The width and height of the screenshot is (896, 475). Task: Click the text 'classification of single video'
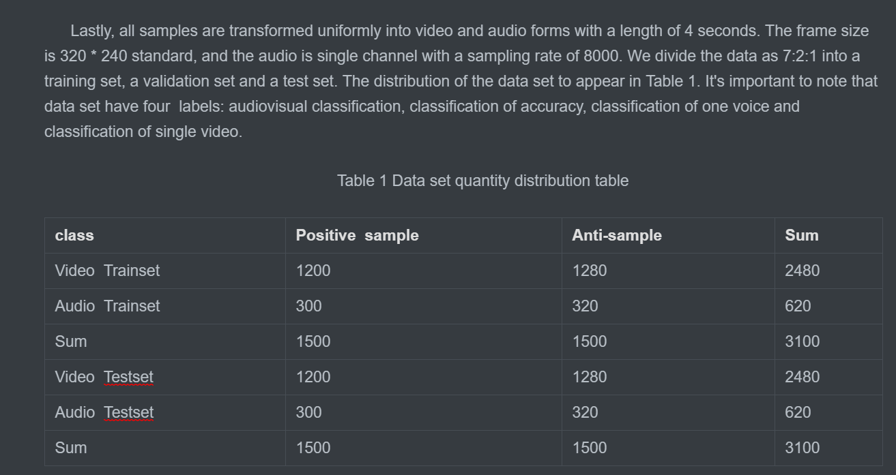[x=141, y=132]
